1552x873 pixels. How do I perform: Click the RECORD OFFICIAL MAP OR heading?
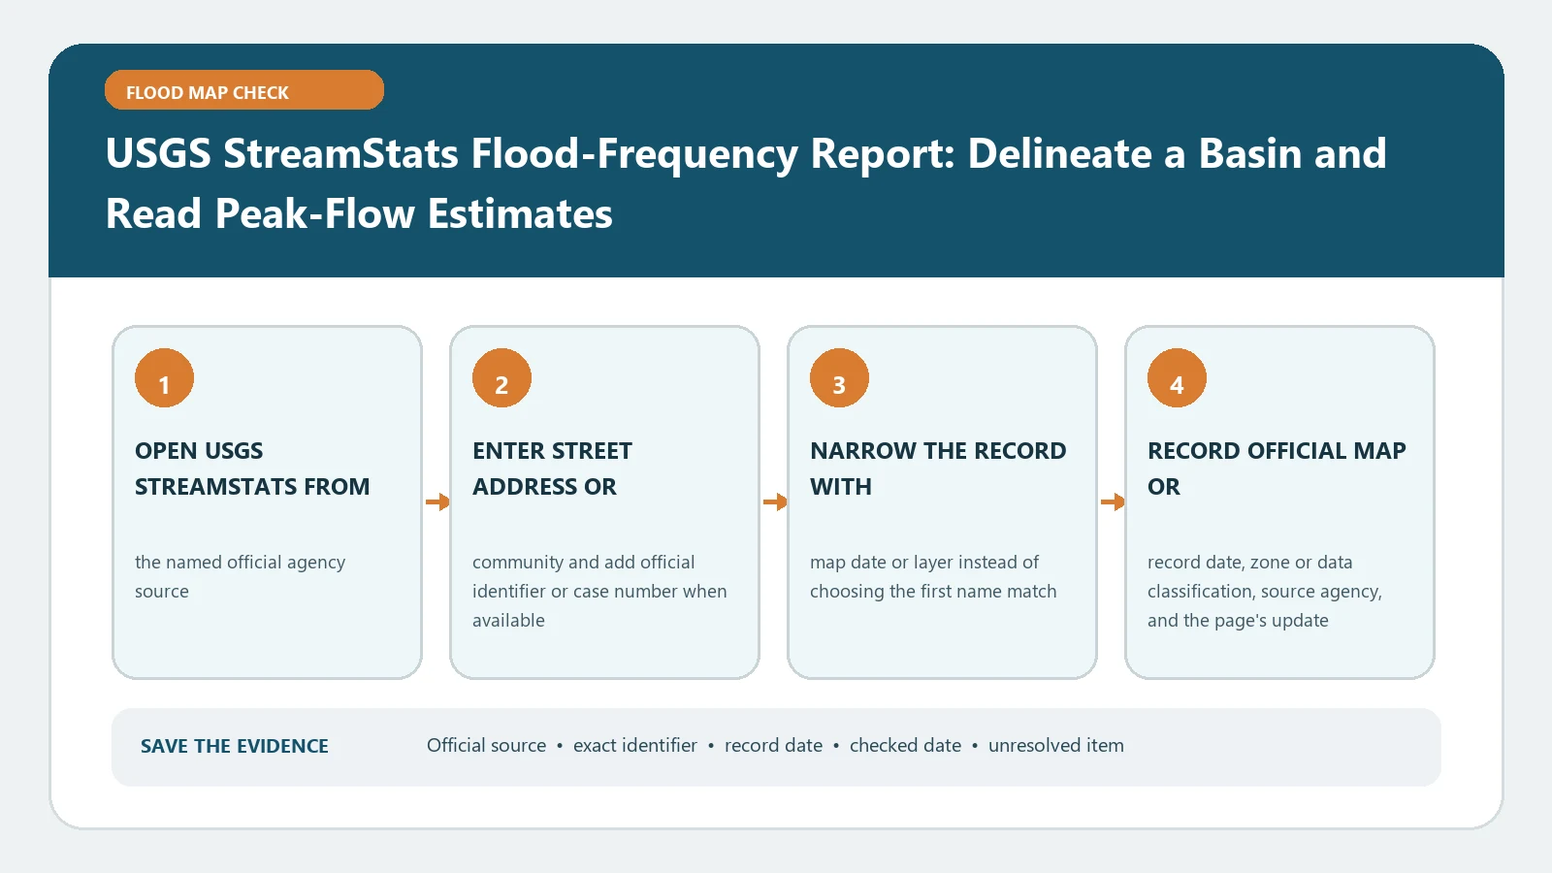(1277, 469)
